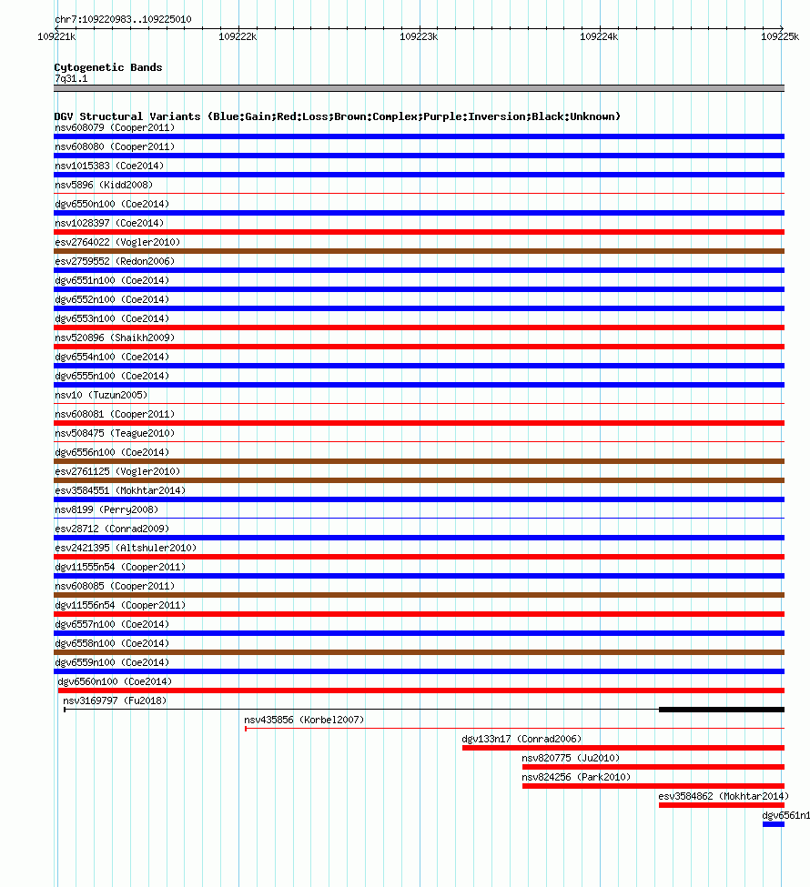Screen dimensions: 810x887
Task: Click the small blue dgv6561n1 bar
Action: point(774,824)
